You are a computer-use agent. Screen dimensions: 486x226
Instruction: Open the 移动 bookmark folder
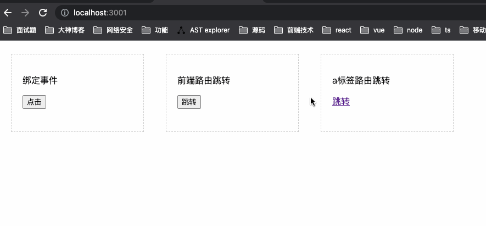[x=472, y=30]
